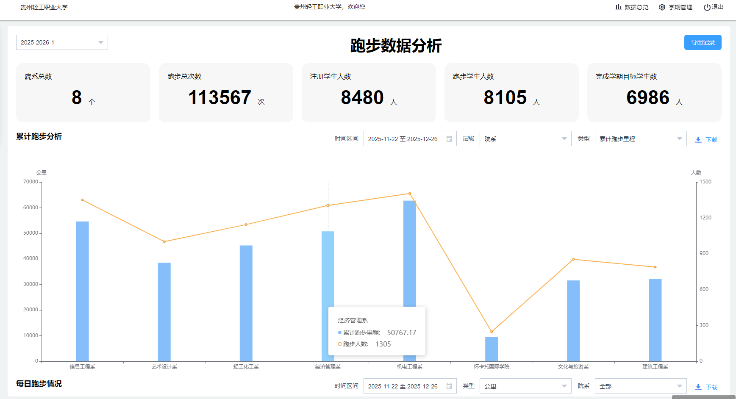Click download icon in 每日跑步情况 section

coord(698,387)
